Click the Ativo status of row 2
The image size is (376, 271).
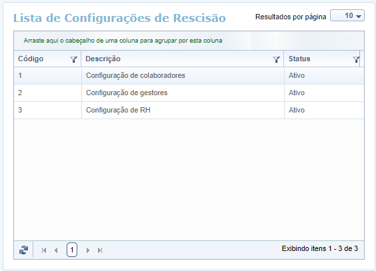click(297, 93)
